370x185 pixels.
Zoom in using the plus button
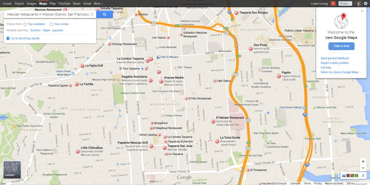363,161
